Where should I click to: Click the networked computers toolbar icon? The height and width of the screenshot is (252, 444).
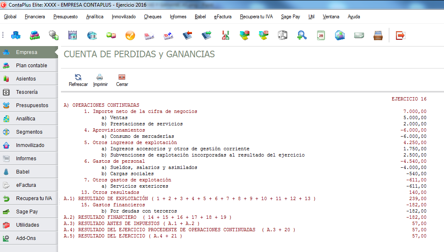coord(53,35)
